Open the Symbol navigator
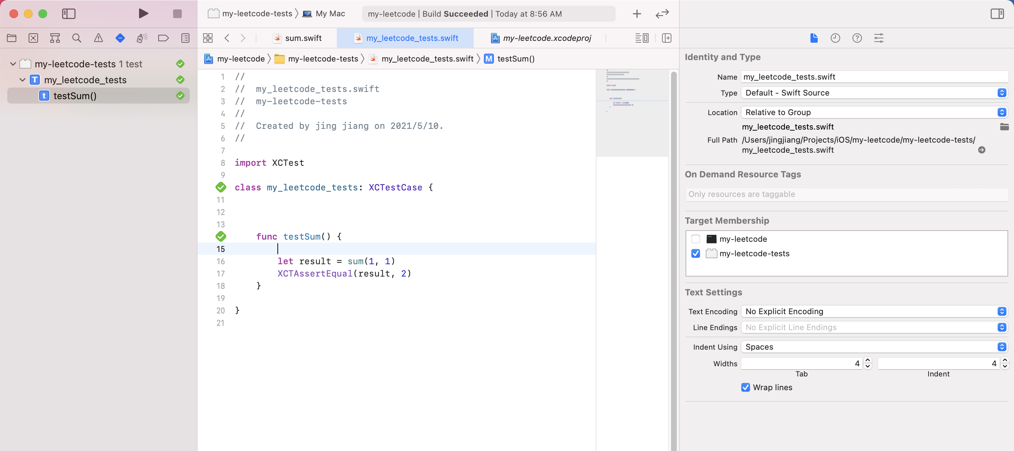Image resolution: width=1014 pixels, height=451 pixels. (x=55, y=38)
